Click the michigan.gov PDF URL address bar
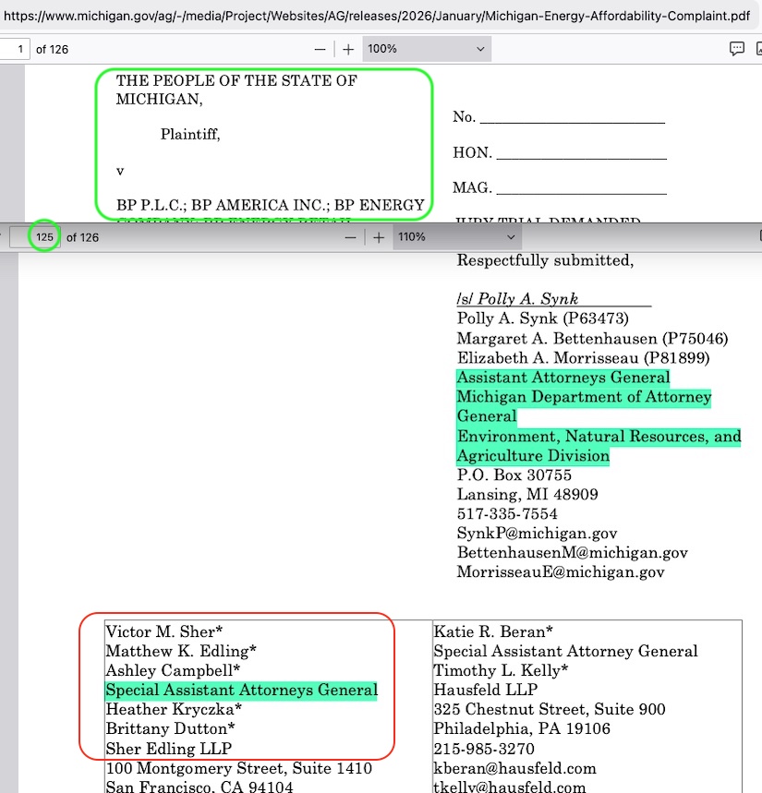This screenshot has height=793, width=762. tap(369, 16)
